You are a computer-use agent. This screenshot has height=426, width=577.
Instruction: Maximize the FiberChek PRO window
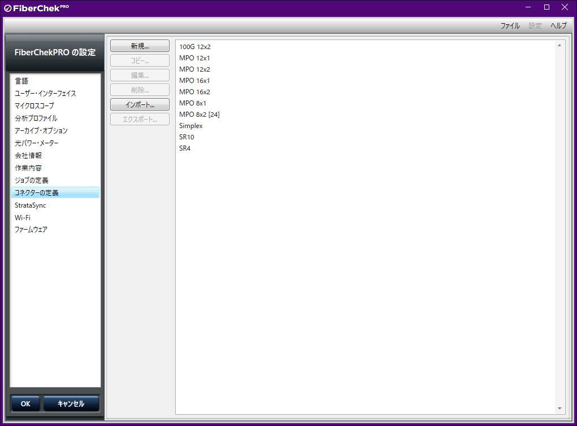pyautogui.click(x=547, y=7)
